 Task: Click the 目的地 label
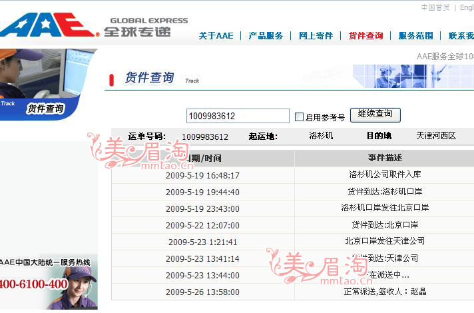tap(379, 135)
